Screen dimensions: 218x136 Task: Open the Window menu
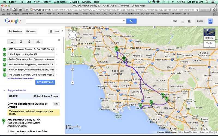(x=86, y=2)
